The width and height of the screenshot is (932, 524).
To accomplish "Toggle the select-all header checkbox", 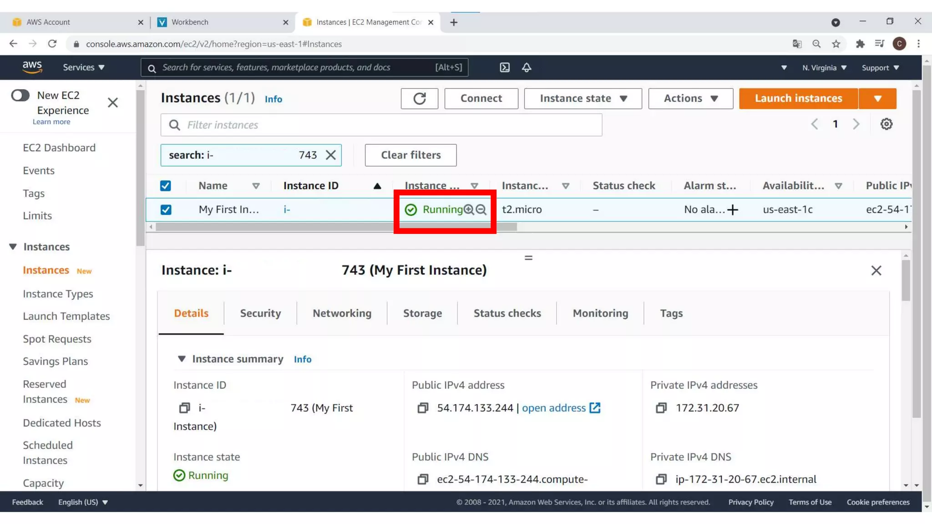I will (166, 186).
